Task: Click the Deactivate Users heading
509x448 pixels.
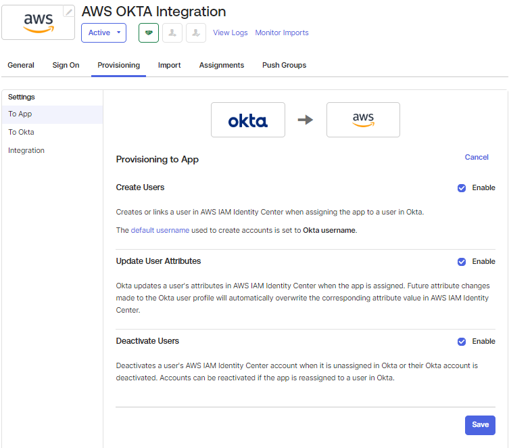Action: pos(148,341)
